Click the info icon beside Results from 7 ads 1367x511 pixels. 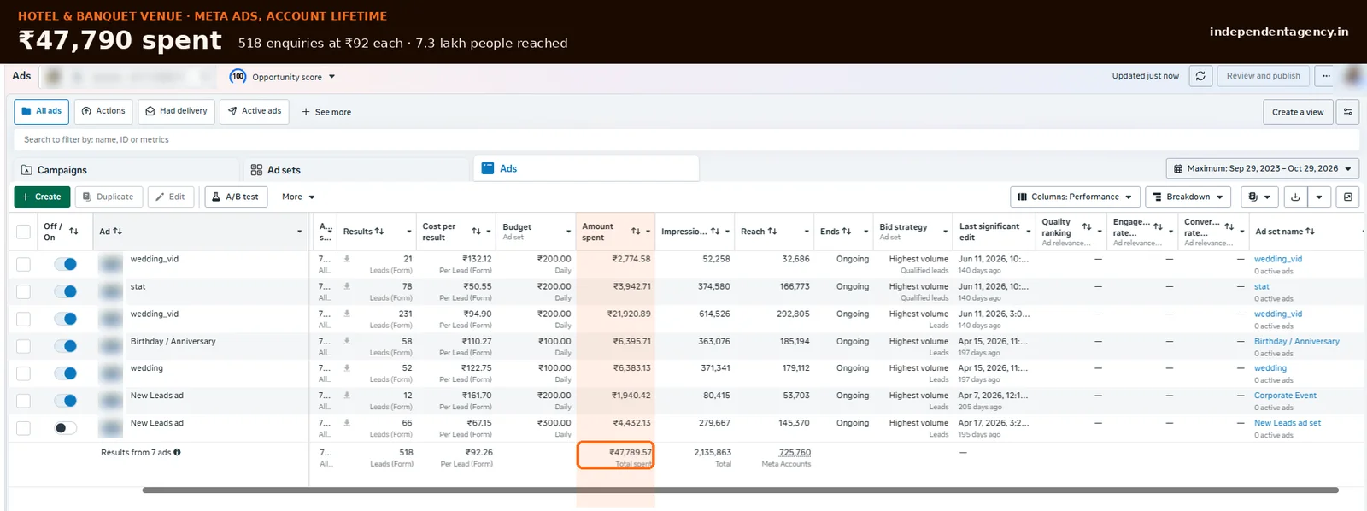[177, 453]
